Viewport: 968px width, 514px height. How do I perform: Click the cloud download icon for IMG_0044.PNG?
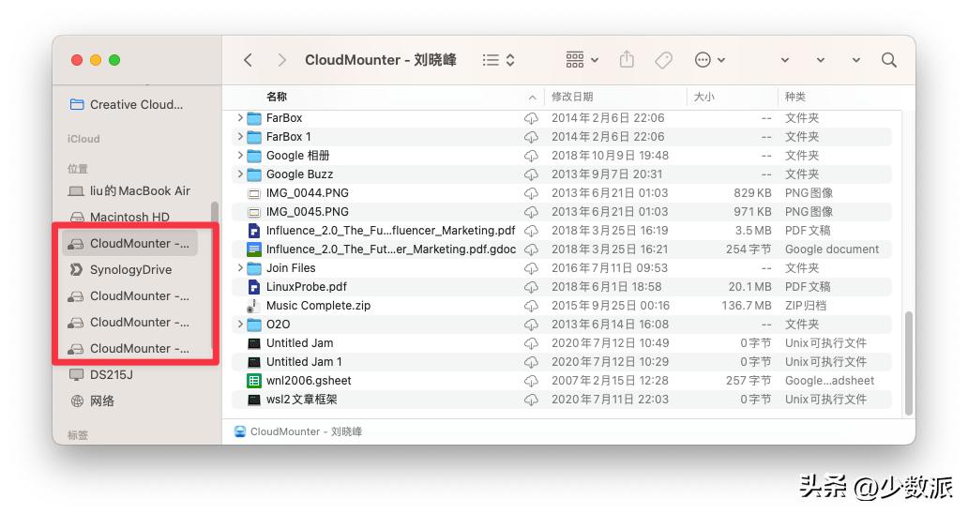pos(531,193)
